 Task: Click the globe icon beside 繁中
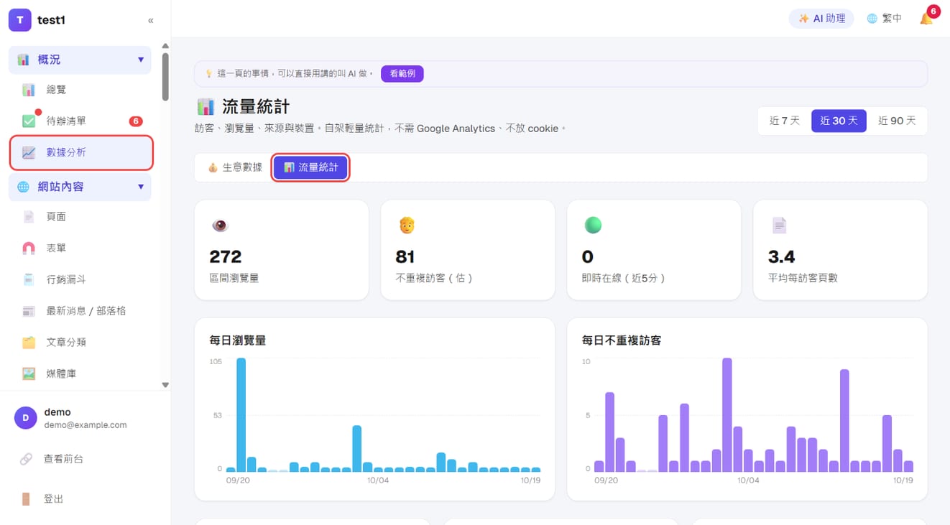click(872, 19)
